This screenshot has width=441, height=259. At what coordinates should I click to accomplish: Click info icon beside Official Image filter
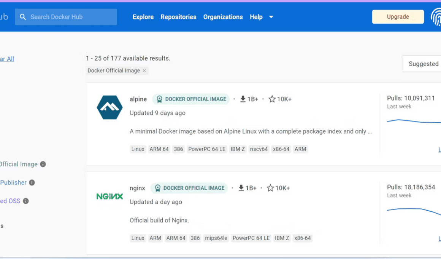tap(43, 164)
